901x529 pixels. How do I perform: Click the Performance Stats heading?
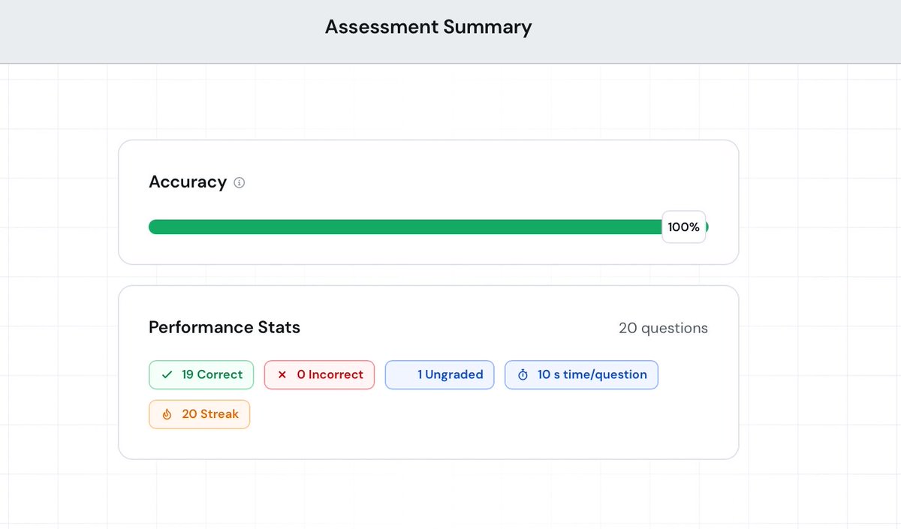pos(224,327)
